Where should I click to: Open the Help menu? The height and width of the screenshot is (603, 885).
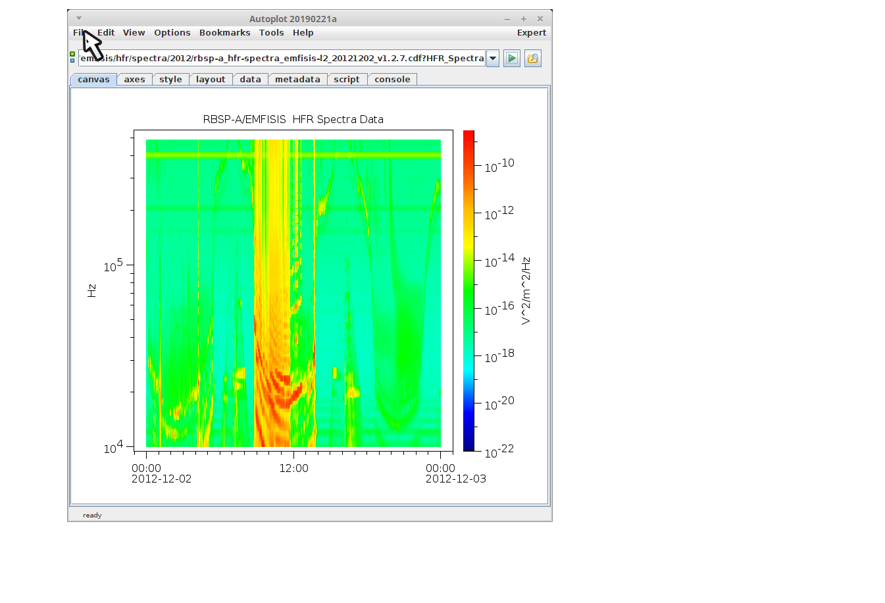point(303,33)
